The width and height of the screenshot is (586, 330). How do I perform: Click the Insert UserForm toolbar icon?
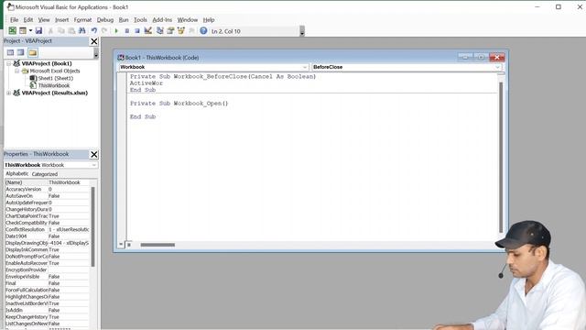(x=23, y=31)
